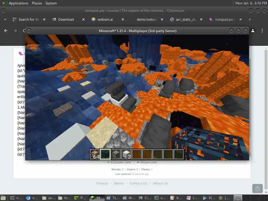Open the "Ar..." taskbar entry

pos(129,198)
